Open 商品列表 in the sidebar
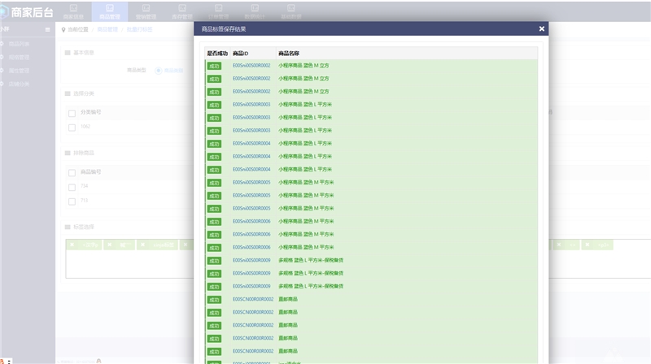The width and height of the screenshot is (651, 364). coord(19,44)
